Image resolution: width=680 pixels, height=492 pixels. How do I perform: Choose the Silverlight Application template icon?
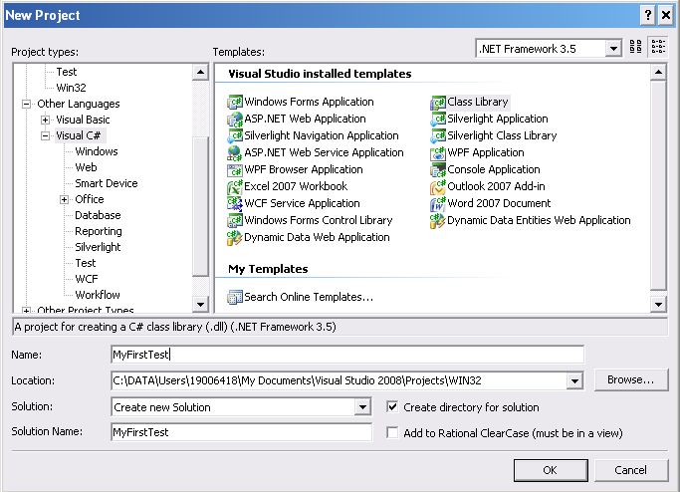click(438, 120)
